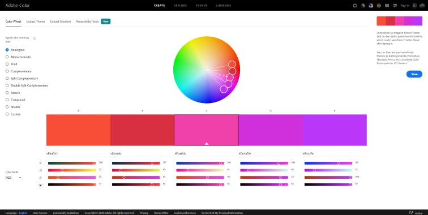The width and height of the screenshot is (428, 215).
Task: Click the info icon beside Apply Color Harmony Rule
Action: tap(35, 38)
